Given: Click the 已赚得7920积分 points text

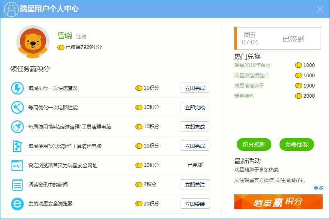Looking at the screenshot, I should coord(84,47).
